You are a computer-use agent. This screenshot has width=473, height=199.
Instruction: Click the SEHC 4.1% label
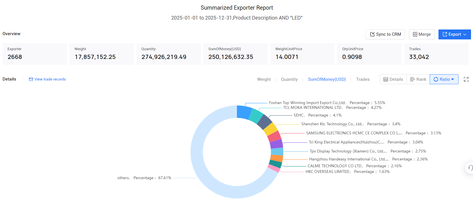(318, 115)
